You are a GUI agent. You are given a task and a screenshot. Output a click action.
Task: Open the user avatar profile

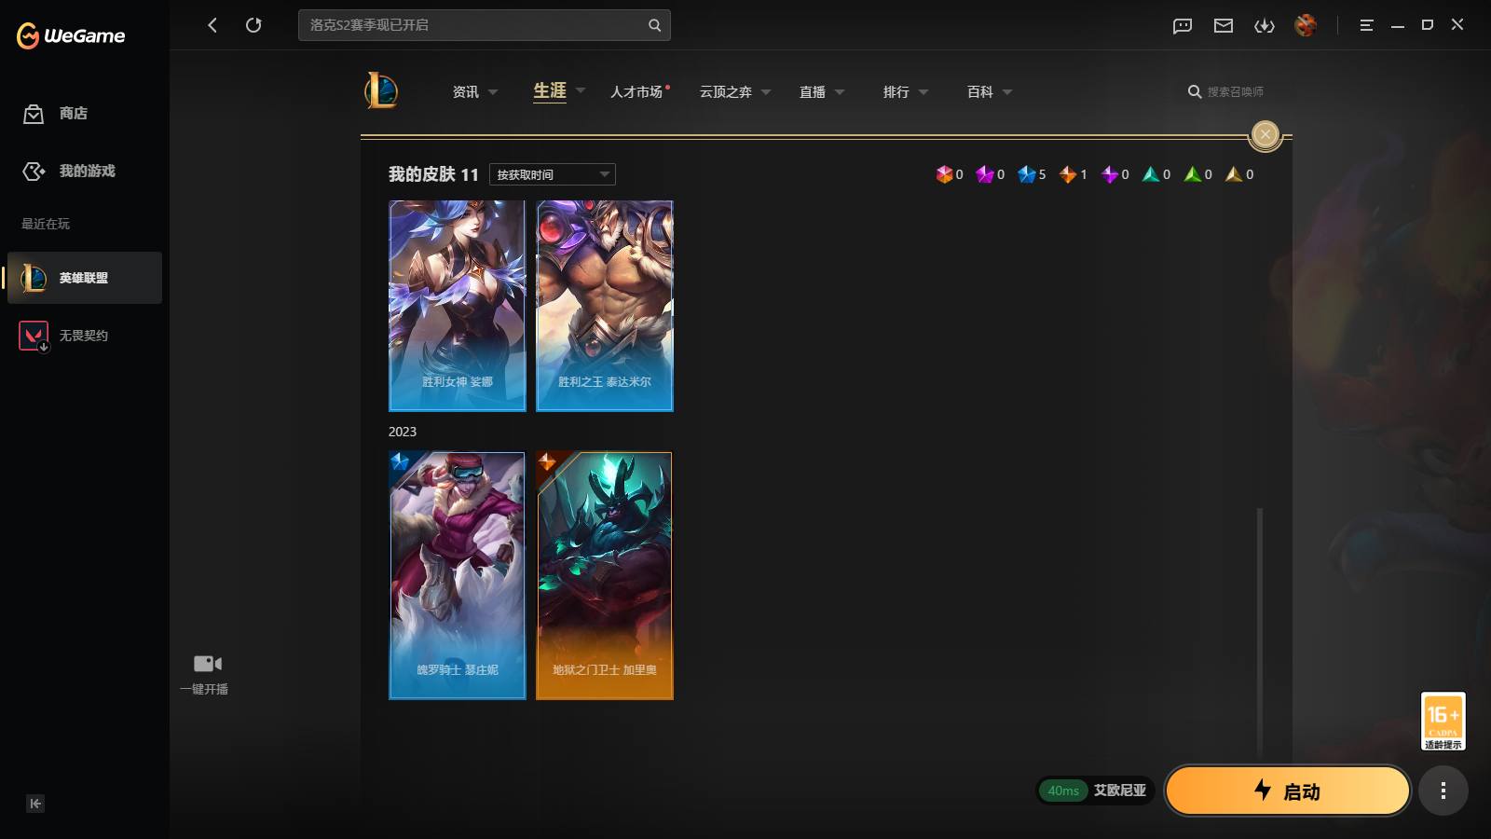1306,25
